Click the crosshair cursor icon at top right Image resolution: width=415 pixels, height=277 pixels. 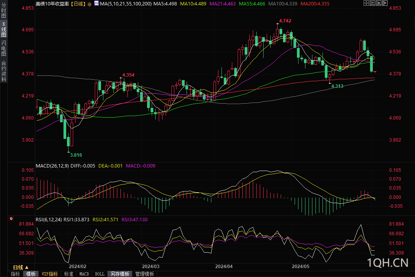[x=366, y=3]
